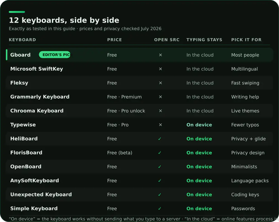Click the PICK IT FOR column header
This screenshot has width=279, height=222.
click(x=246, y=40)
